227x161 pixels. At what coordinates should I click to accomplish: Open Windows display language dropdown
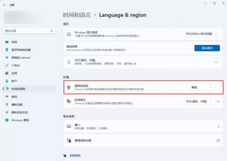tap(201, 34)
